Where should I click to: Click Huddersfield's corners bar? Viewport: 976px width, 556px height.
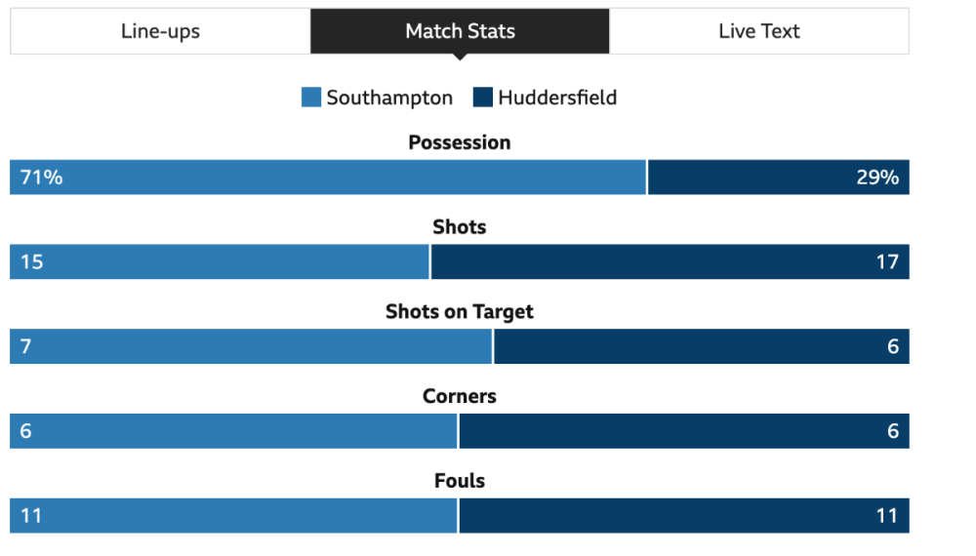pos(684,431)
